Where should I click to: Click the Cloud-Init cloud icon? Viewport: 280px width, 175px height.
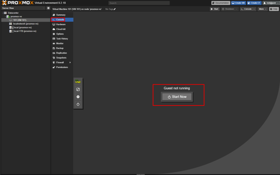click(x=54, y=29)
